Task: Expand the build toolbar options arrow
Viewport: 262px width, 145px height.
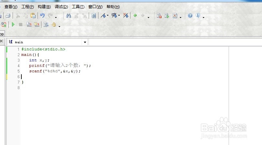Action: coord(59,26)
